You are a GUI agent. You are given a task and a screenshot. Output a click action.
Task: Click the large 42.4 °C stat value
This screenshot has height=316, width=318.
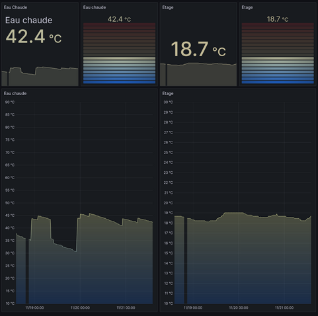point(34,36)
